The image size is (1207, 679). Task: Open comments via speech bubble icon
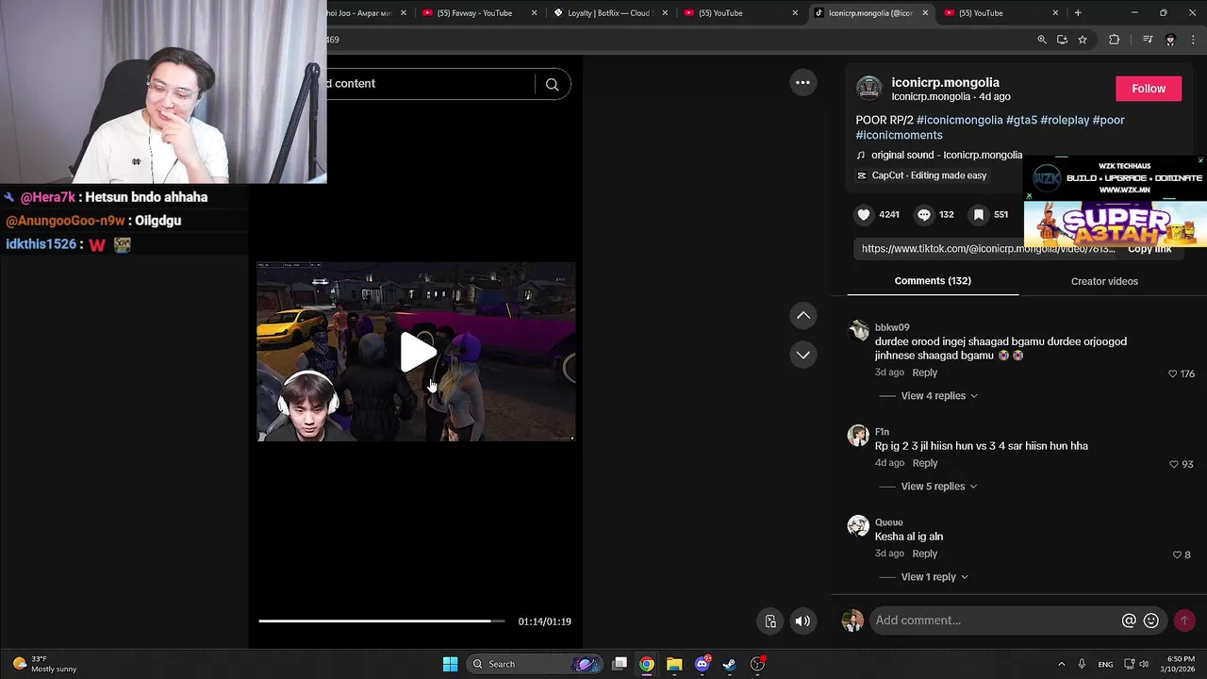tap(924, 214)
